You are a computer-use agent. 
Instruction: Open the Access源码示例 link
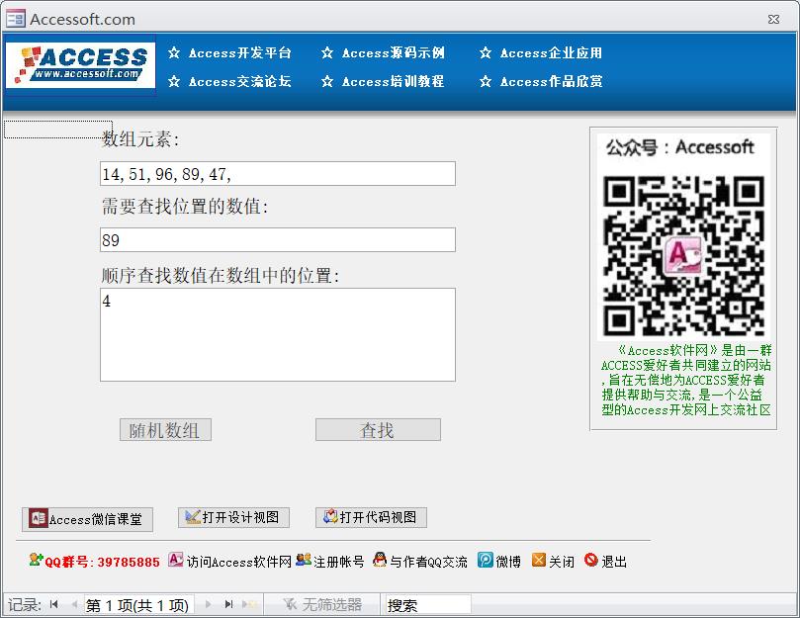[393, 53]
